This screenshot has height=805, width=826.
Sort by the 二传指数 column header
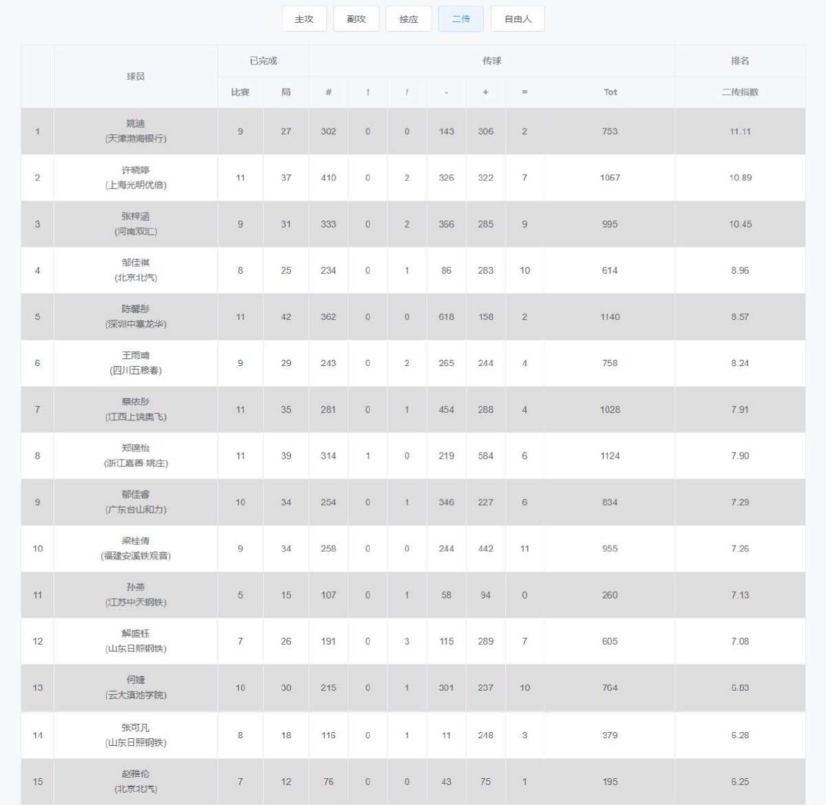click(x=740, y=92)
